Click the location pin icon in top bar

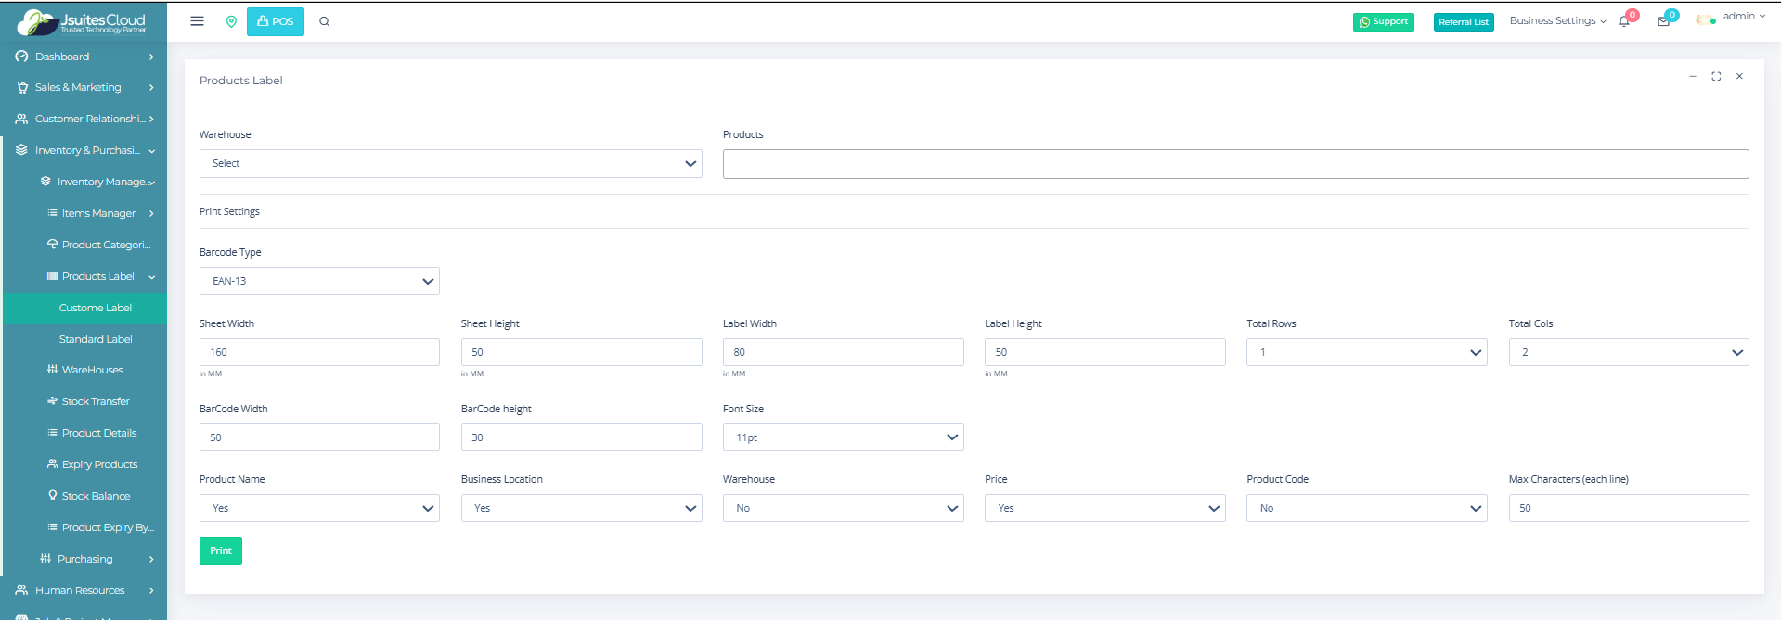(x=231, y=21)
